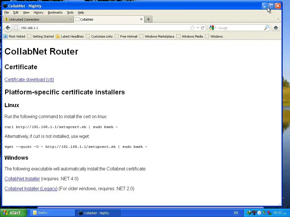Screen dimensions: 290x217
Task: Open the Windows Marketplace bookmark
Action: 157,36
